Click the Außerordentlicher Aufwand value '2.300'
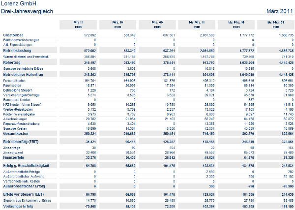The height and width of the screenshot is (210, 295). pyautogui.click(x=210, y=177)
